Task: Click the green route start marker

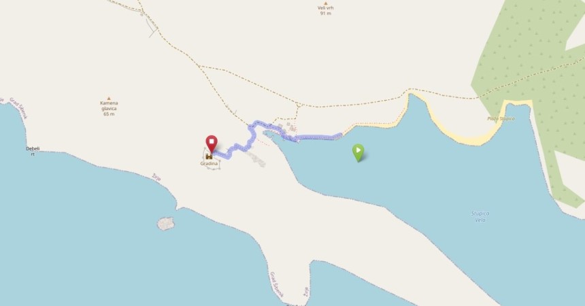Action: 358,152
